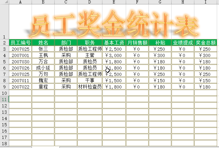
Task: Select the ￥300 cell in the 补贴 column
Action: click(x=160, y=55)
